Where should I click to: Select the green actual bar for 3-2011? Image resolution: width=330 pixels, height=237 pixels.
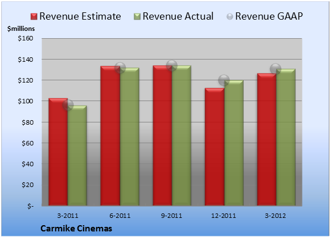click(77, 156)
